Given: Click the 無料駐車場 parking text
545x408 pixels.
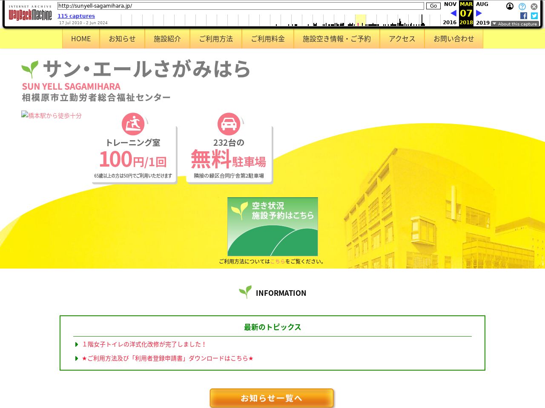Looking at the screenshot, I should click(229, 160).
